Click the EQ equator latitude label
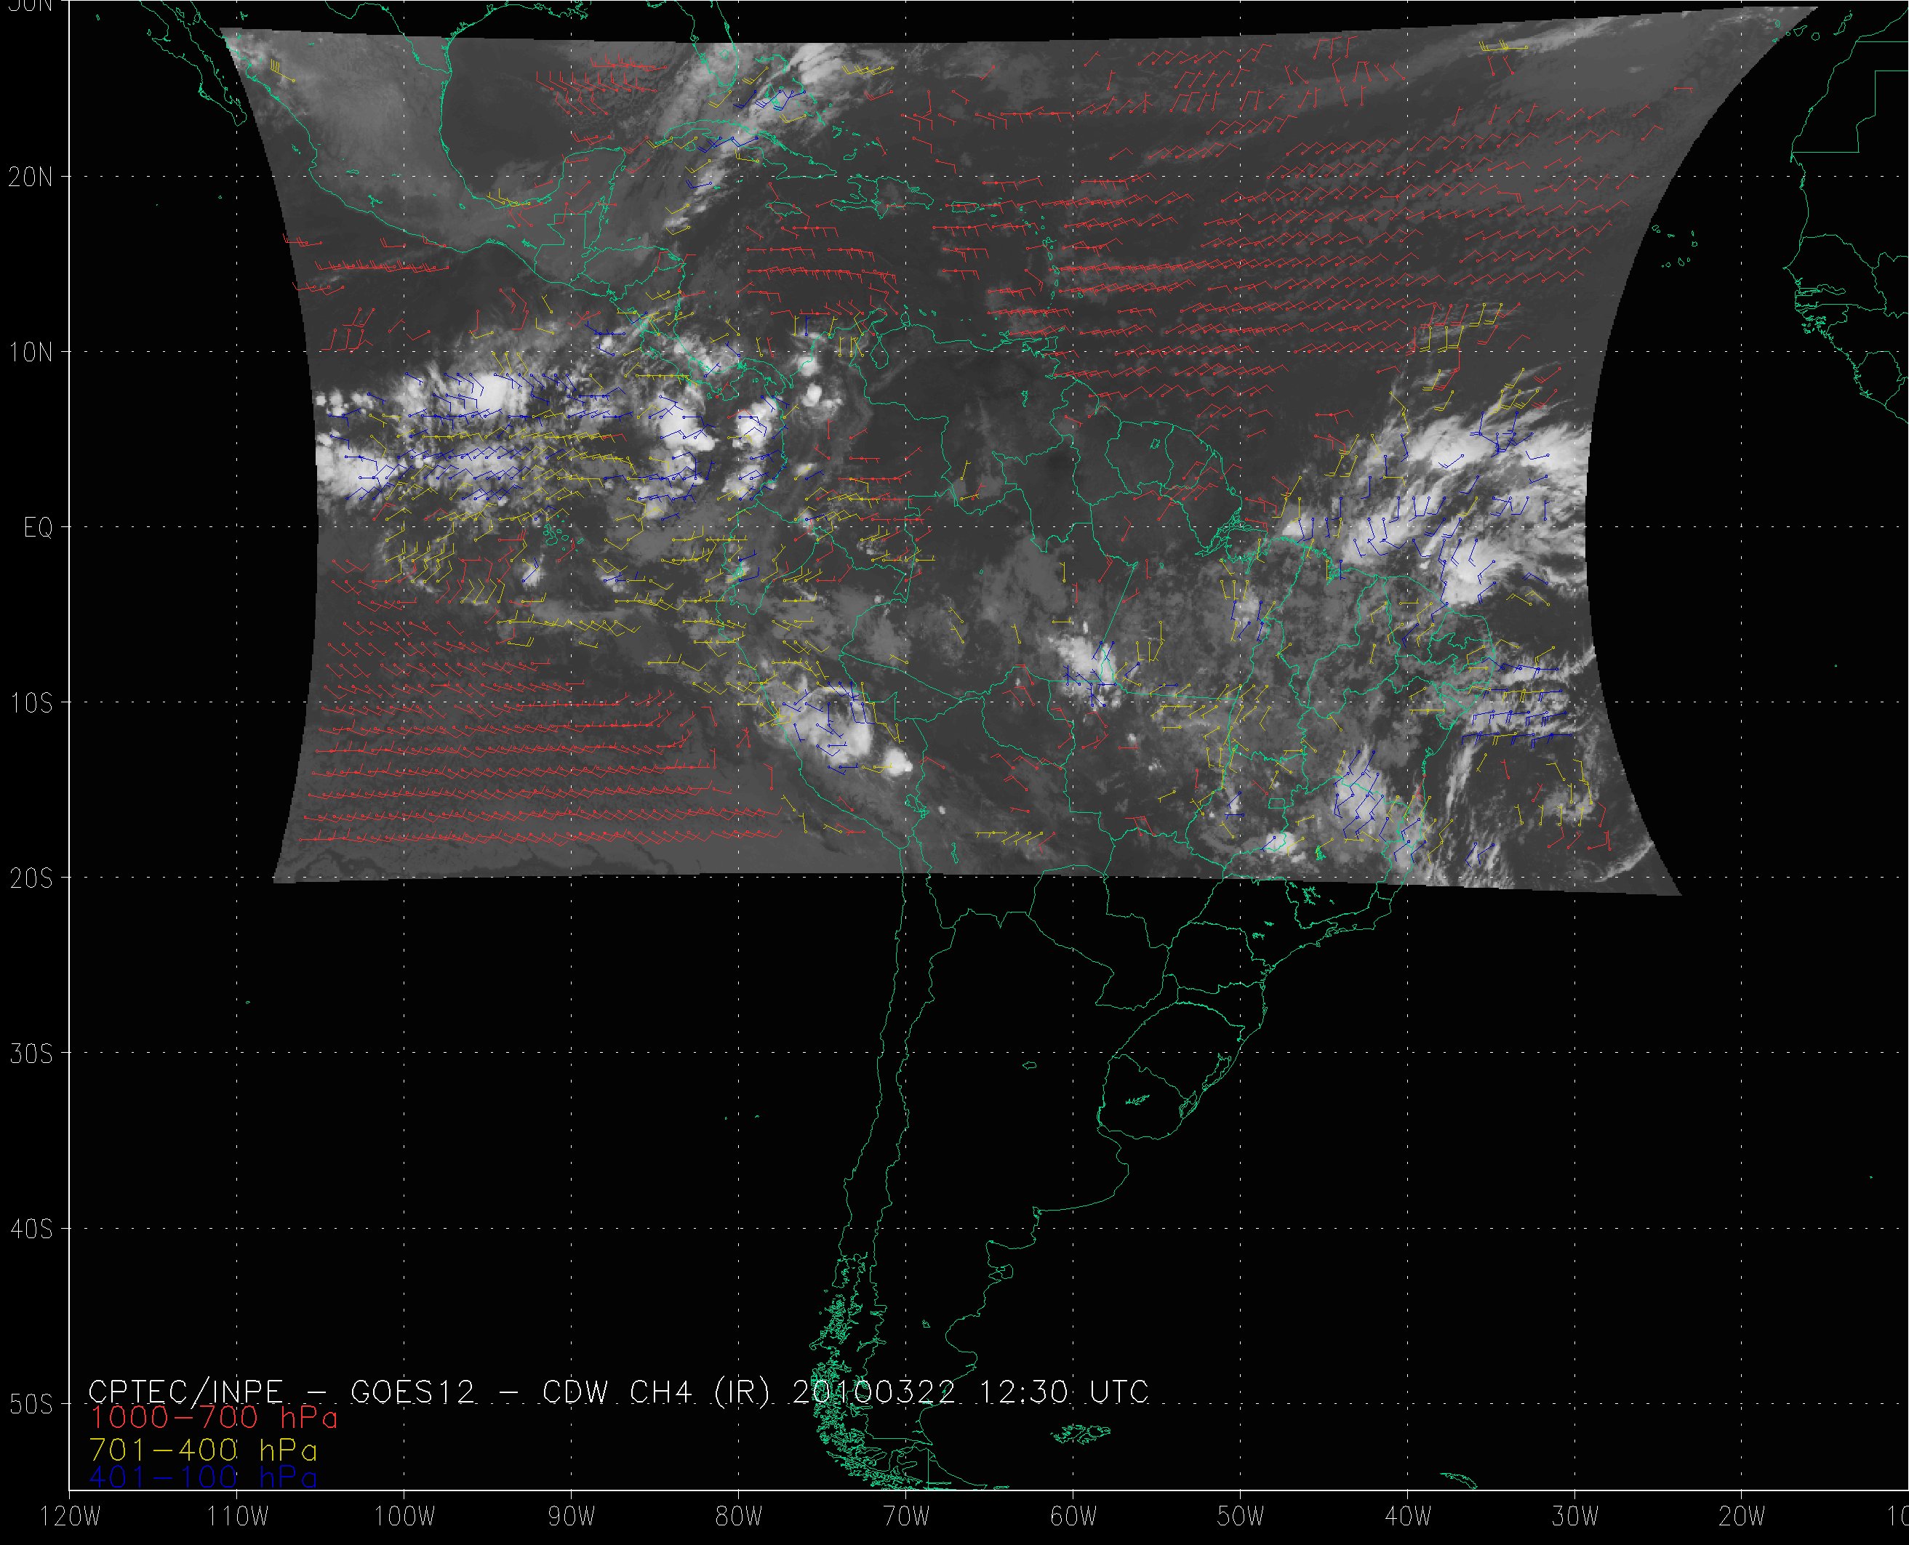This screenshot has width=1909, height=1545. coord(37,529)
